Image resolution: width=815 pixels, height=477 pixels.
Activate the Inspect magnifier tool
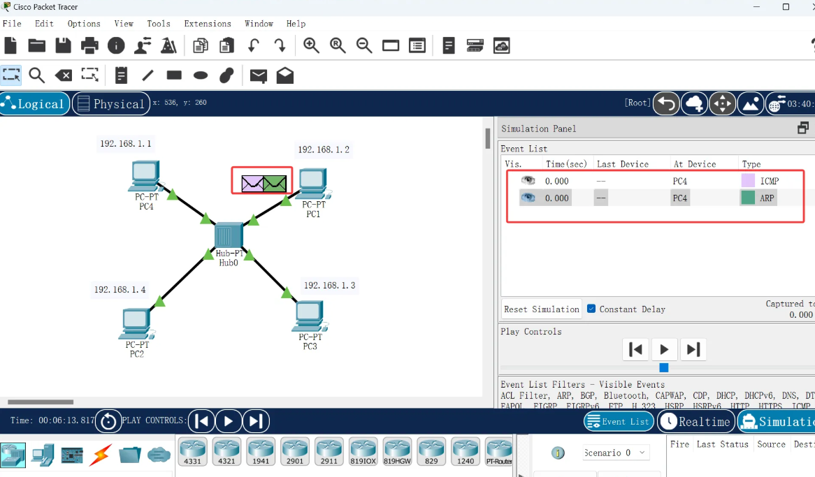tap(36, 75)
